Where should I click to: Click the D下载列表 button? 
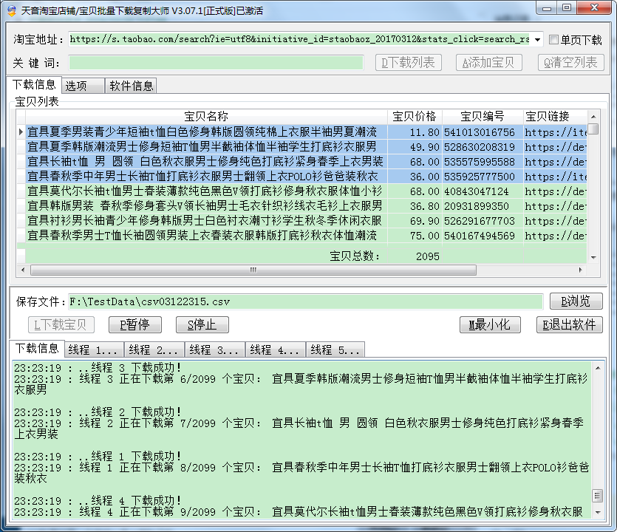click(x=408, y=63)
